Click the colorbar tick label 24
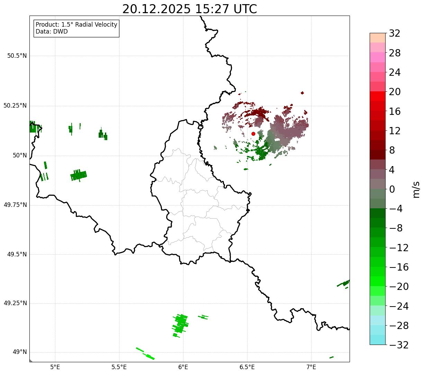424x374 pixels. (x=395, y=73)
